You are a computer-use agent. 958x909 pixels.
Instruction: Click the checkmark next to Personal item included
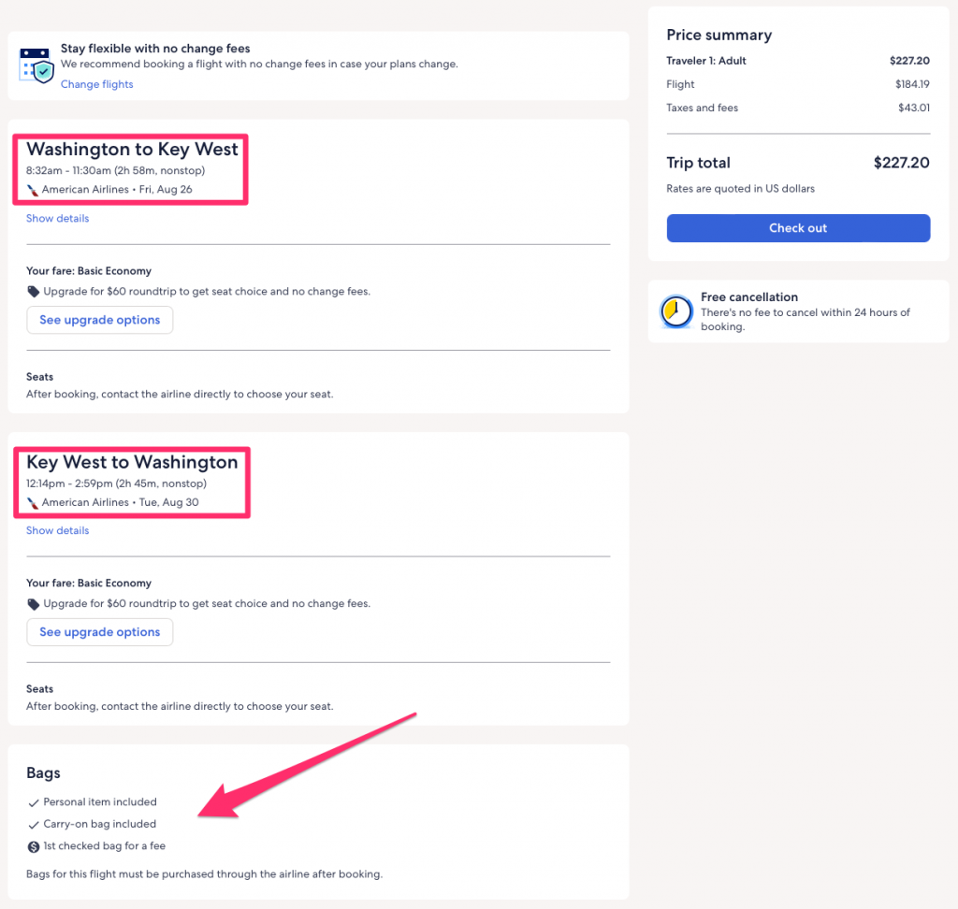click(34, 802)
